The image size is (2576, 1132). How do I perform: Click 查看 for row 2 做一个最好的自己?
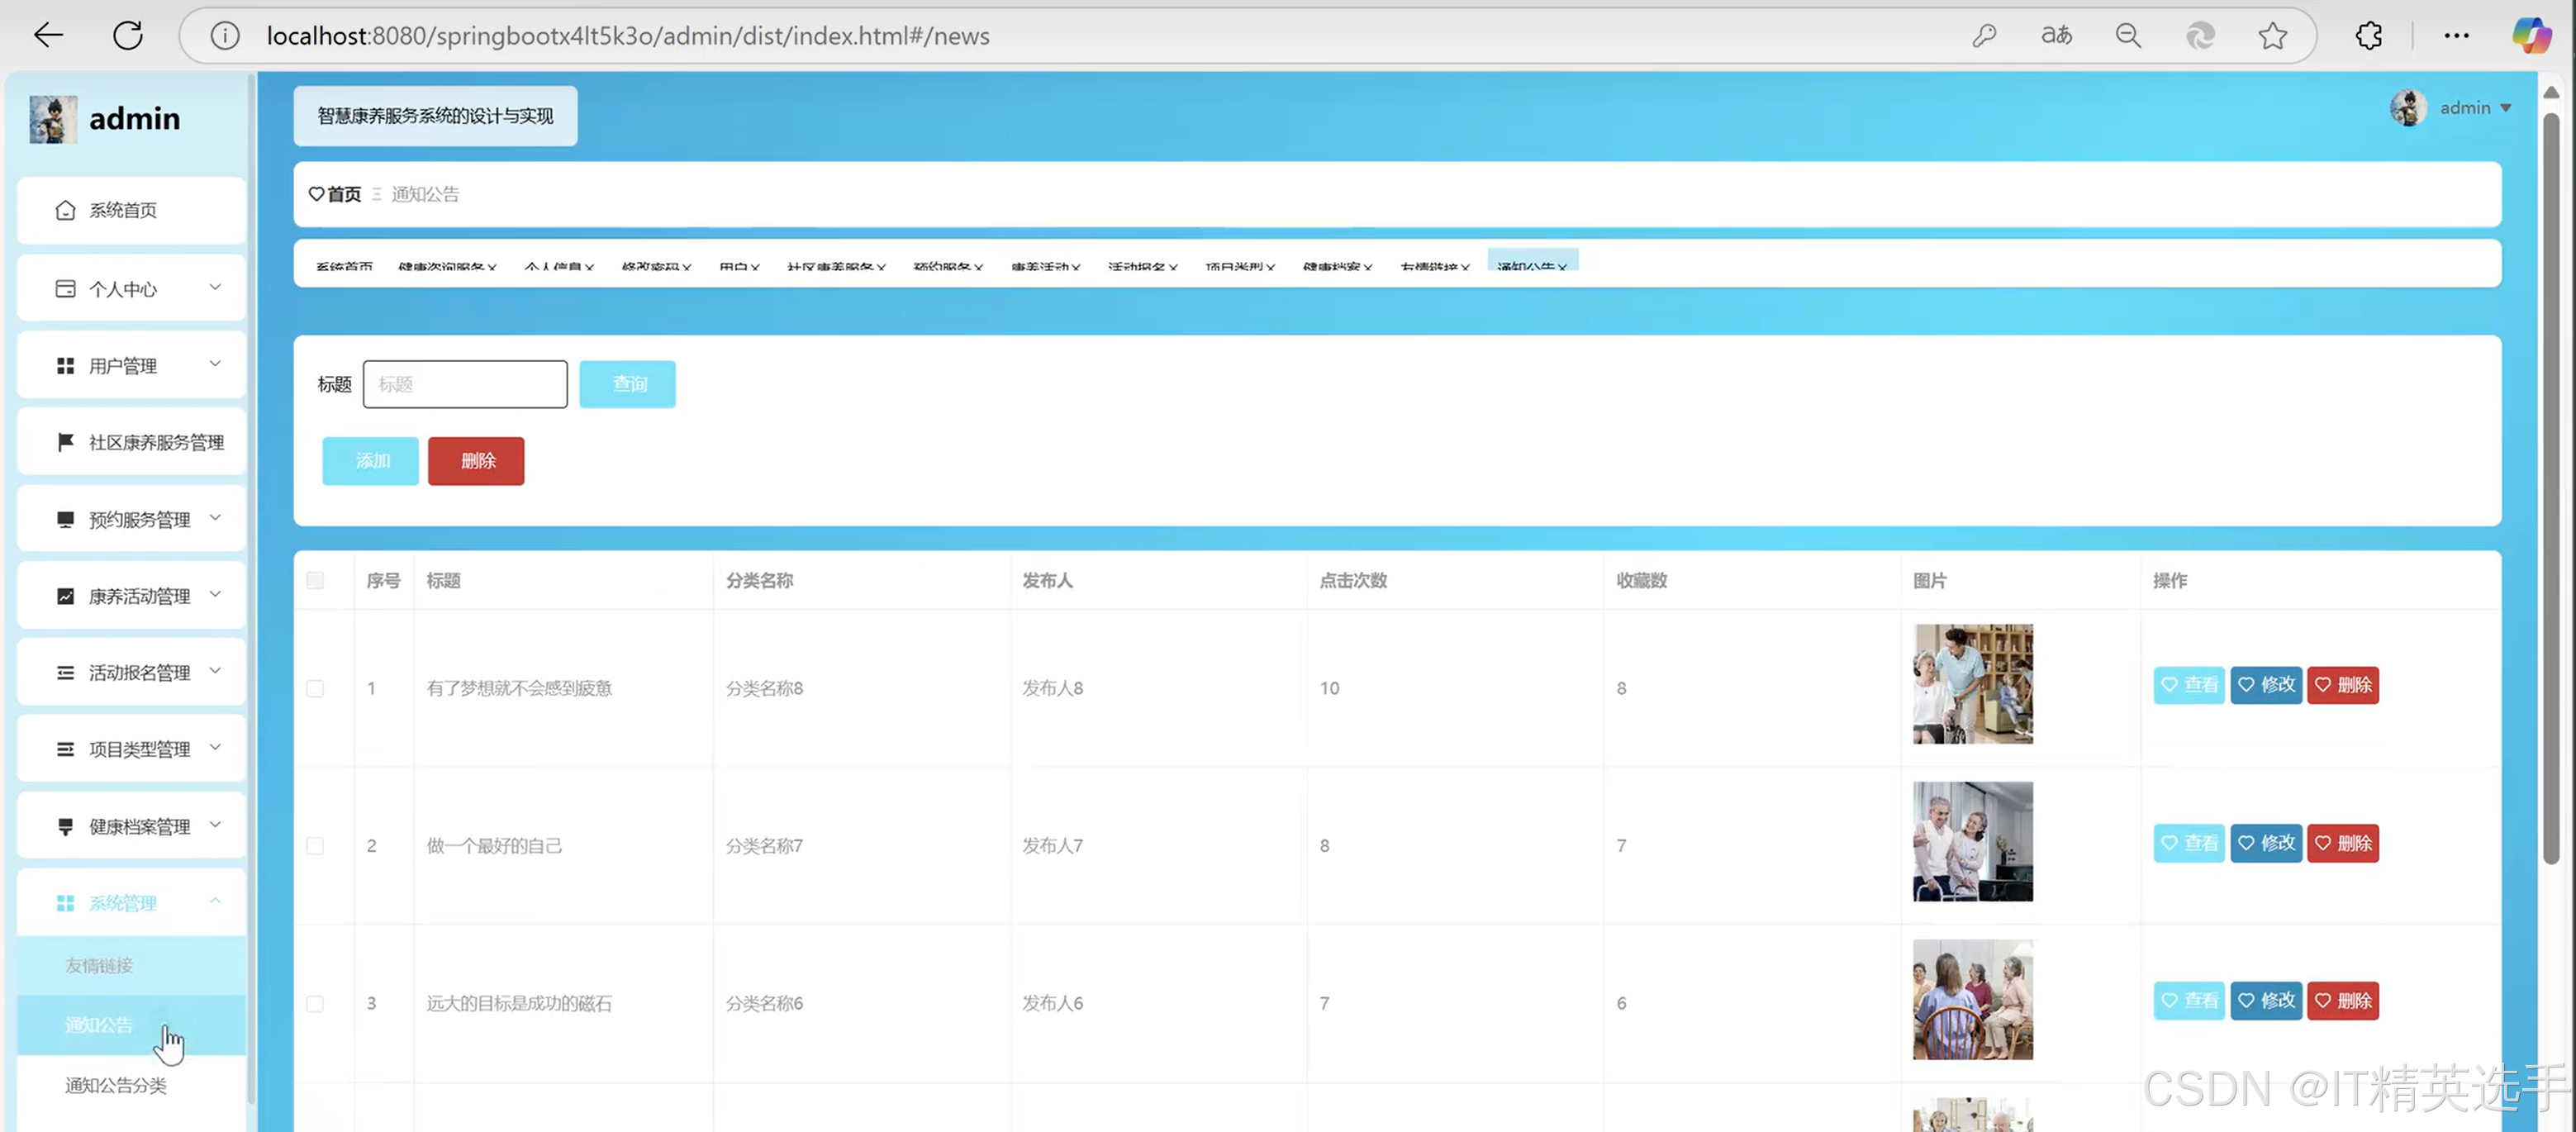pos(2189,843)
